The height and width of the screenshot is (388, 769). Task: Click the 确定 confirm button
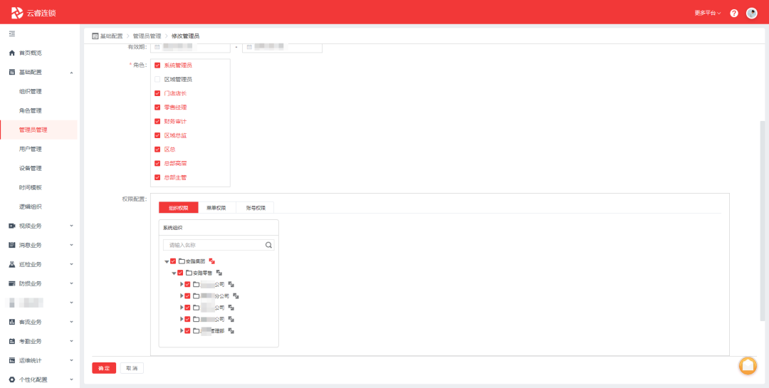click(x=104, y=368)
